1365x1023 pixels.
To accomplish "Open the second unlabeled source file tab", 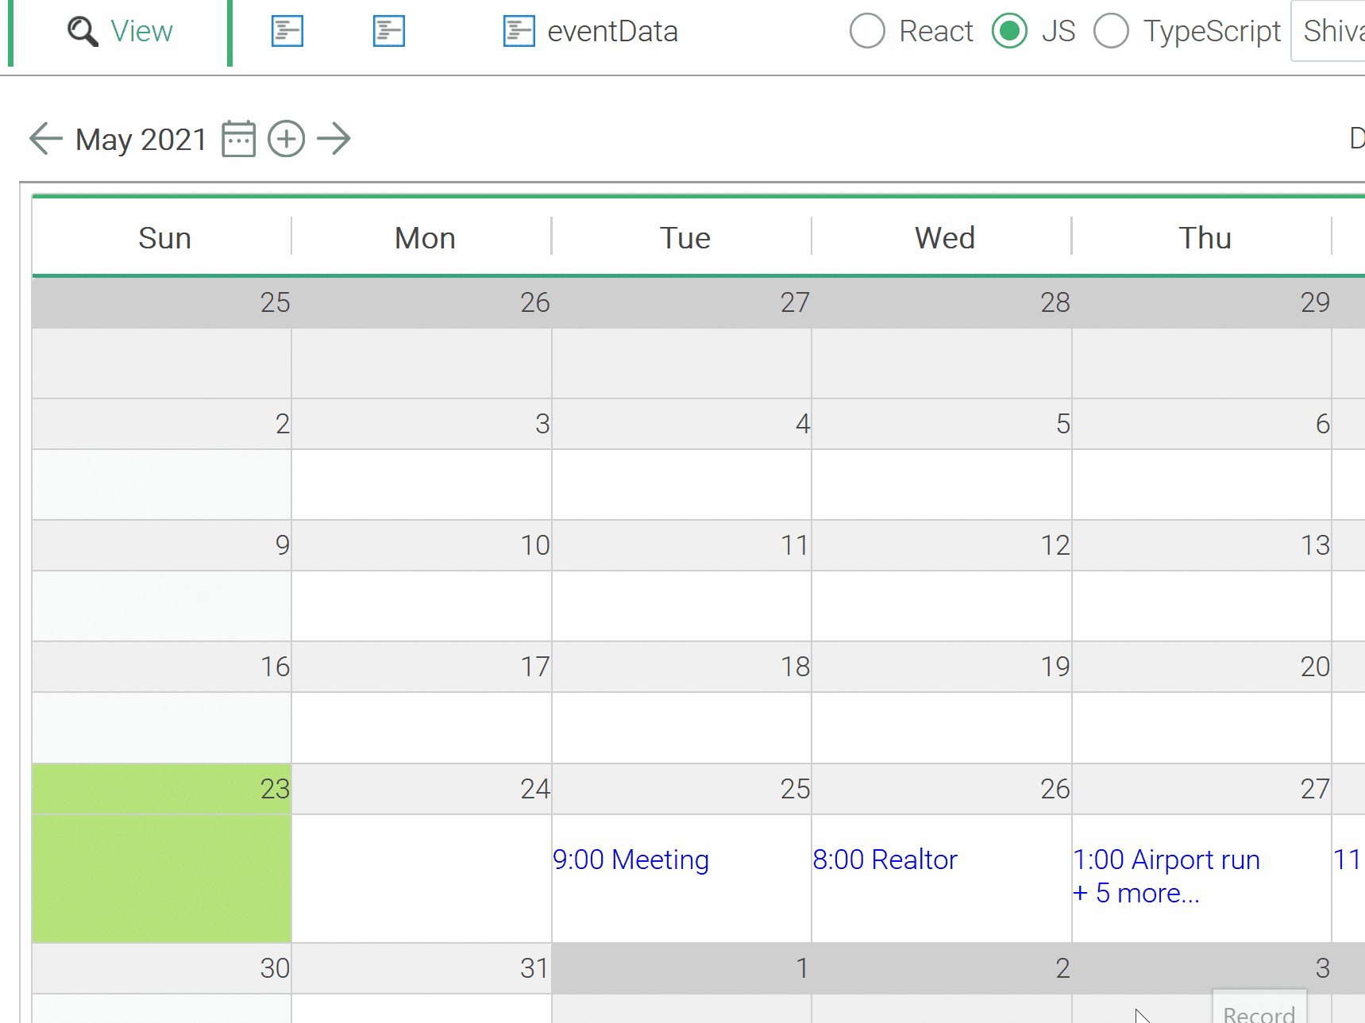I will click(x=388, y=32).
